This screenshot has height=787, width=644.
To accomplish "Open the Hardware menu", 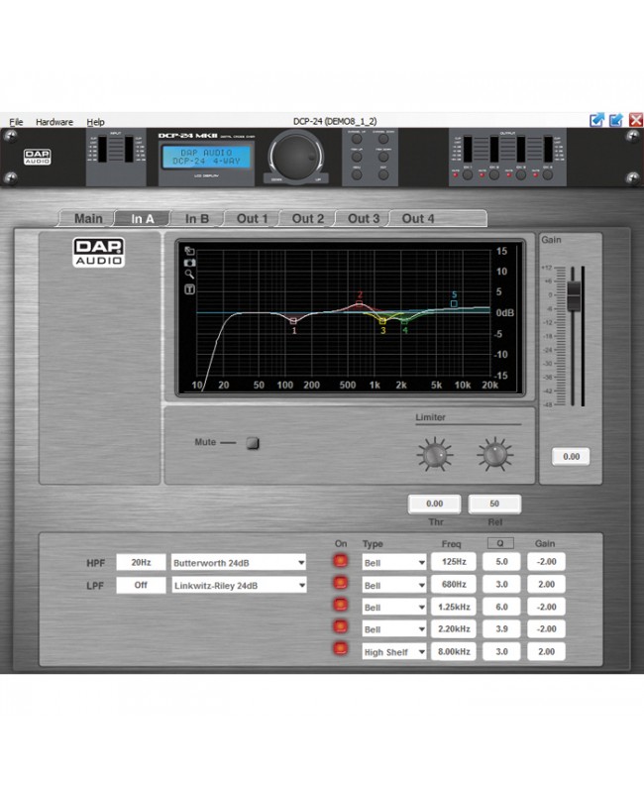I will (54, 122).
